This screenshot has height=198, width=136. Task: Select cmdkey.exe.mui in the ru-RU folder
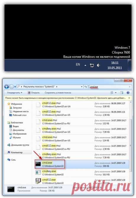(x=82, y=156)
